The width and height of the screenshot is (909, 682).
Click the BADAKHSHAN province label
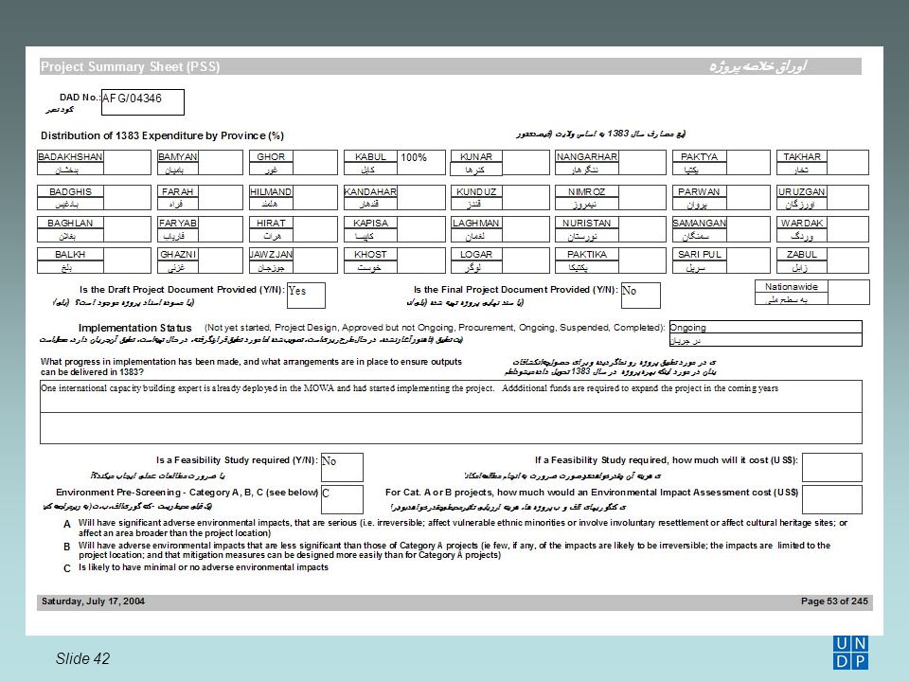pyautogui.click(x=70, y=156)
